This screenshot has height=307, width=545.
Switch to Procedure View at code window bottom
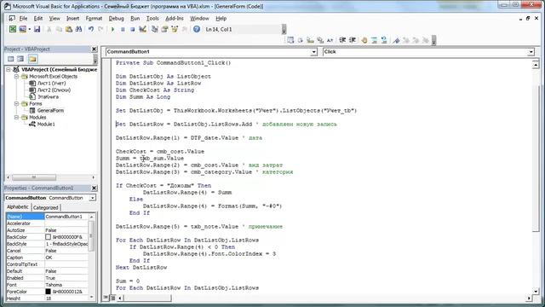106,298
